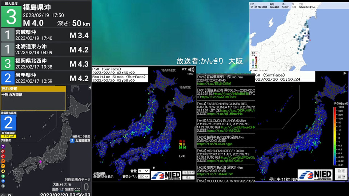
Task: Open the 警告レベル warning level dropdown
Action: [x=144, y=176]
